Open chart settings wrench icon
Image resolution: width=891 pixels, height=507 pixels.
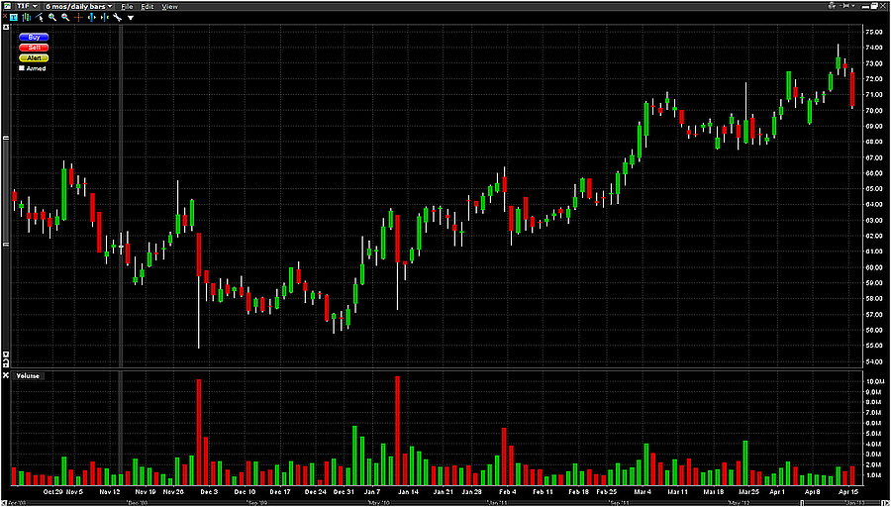(117, 17)
